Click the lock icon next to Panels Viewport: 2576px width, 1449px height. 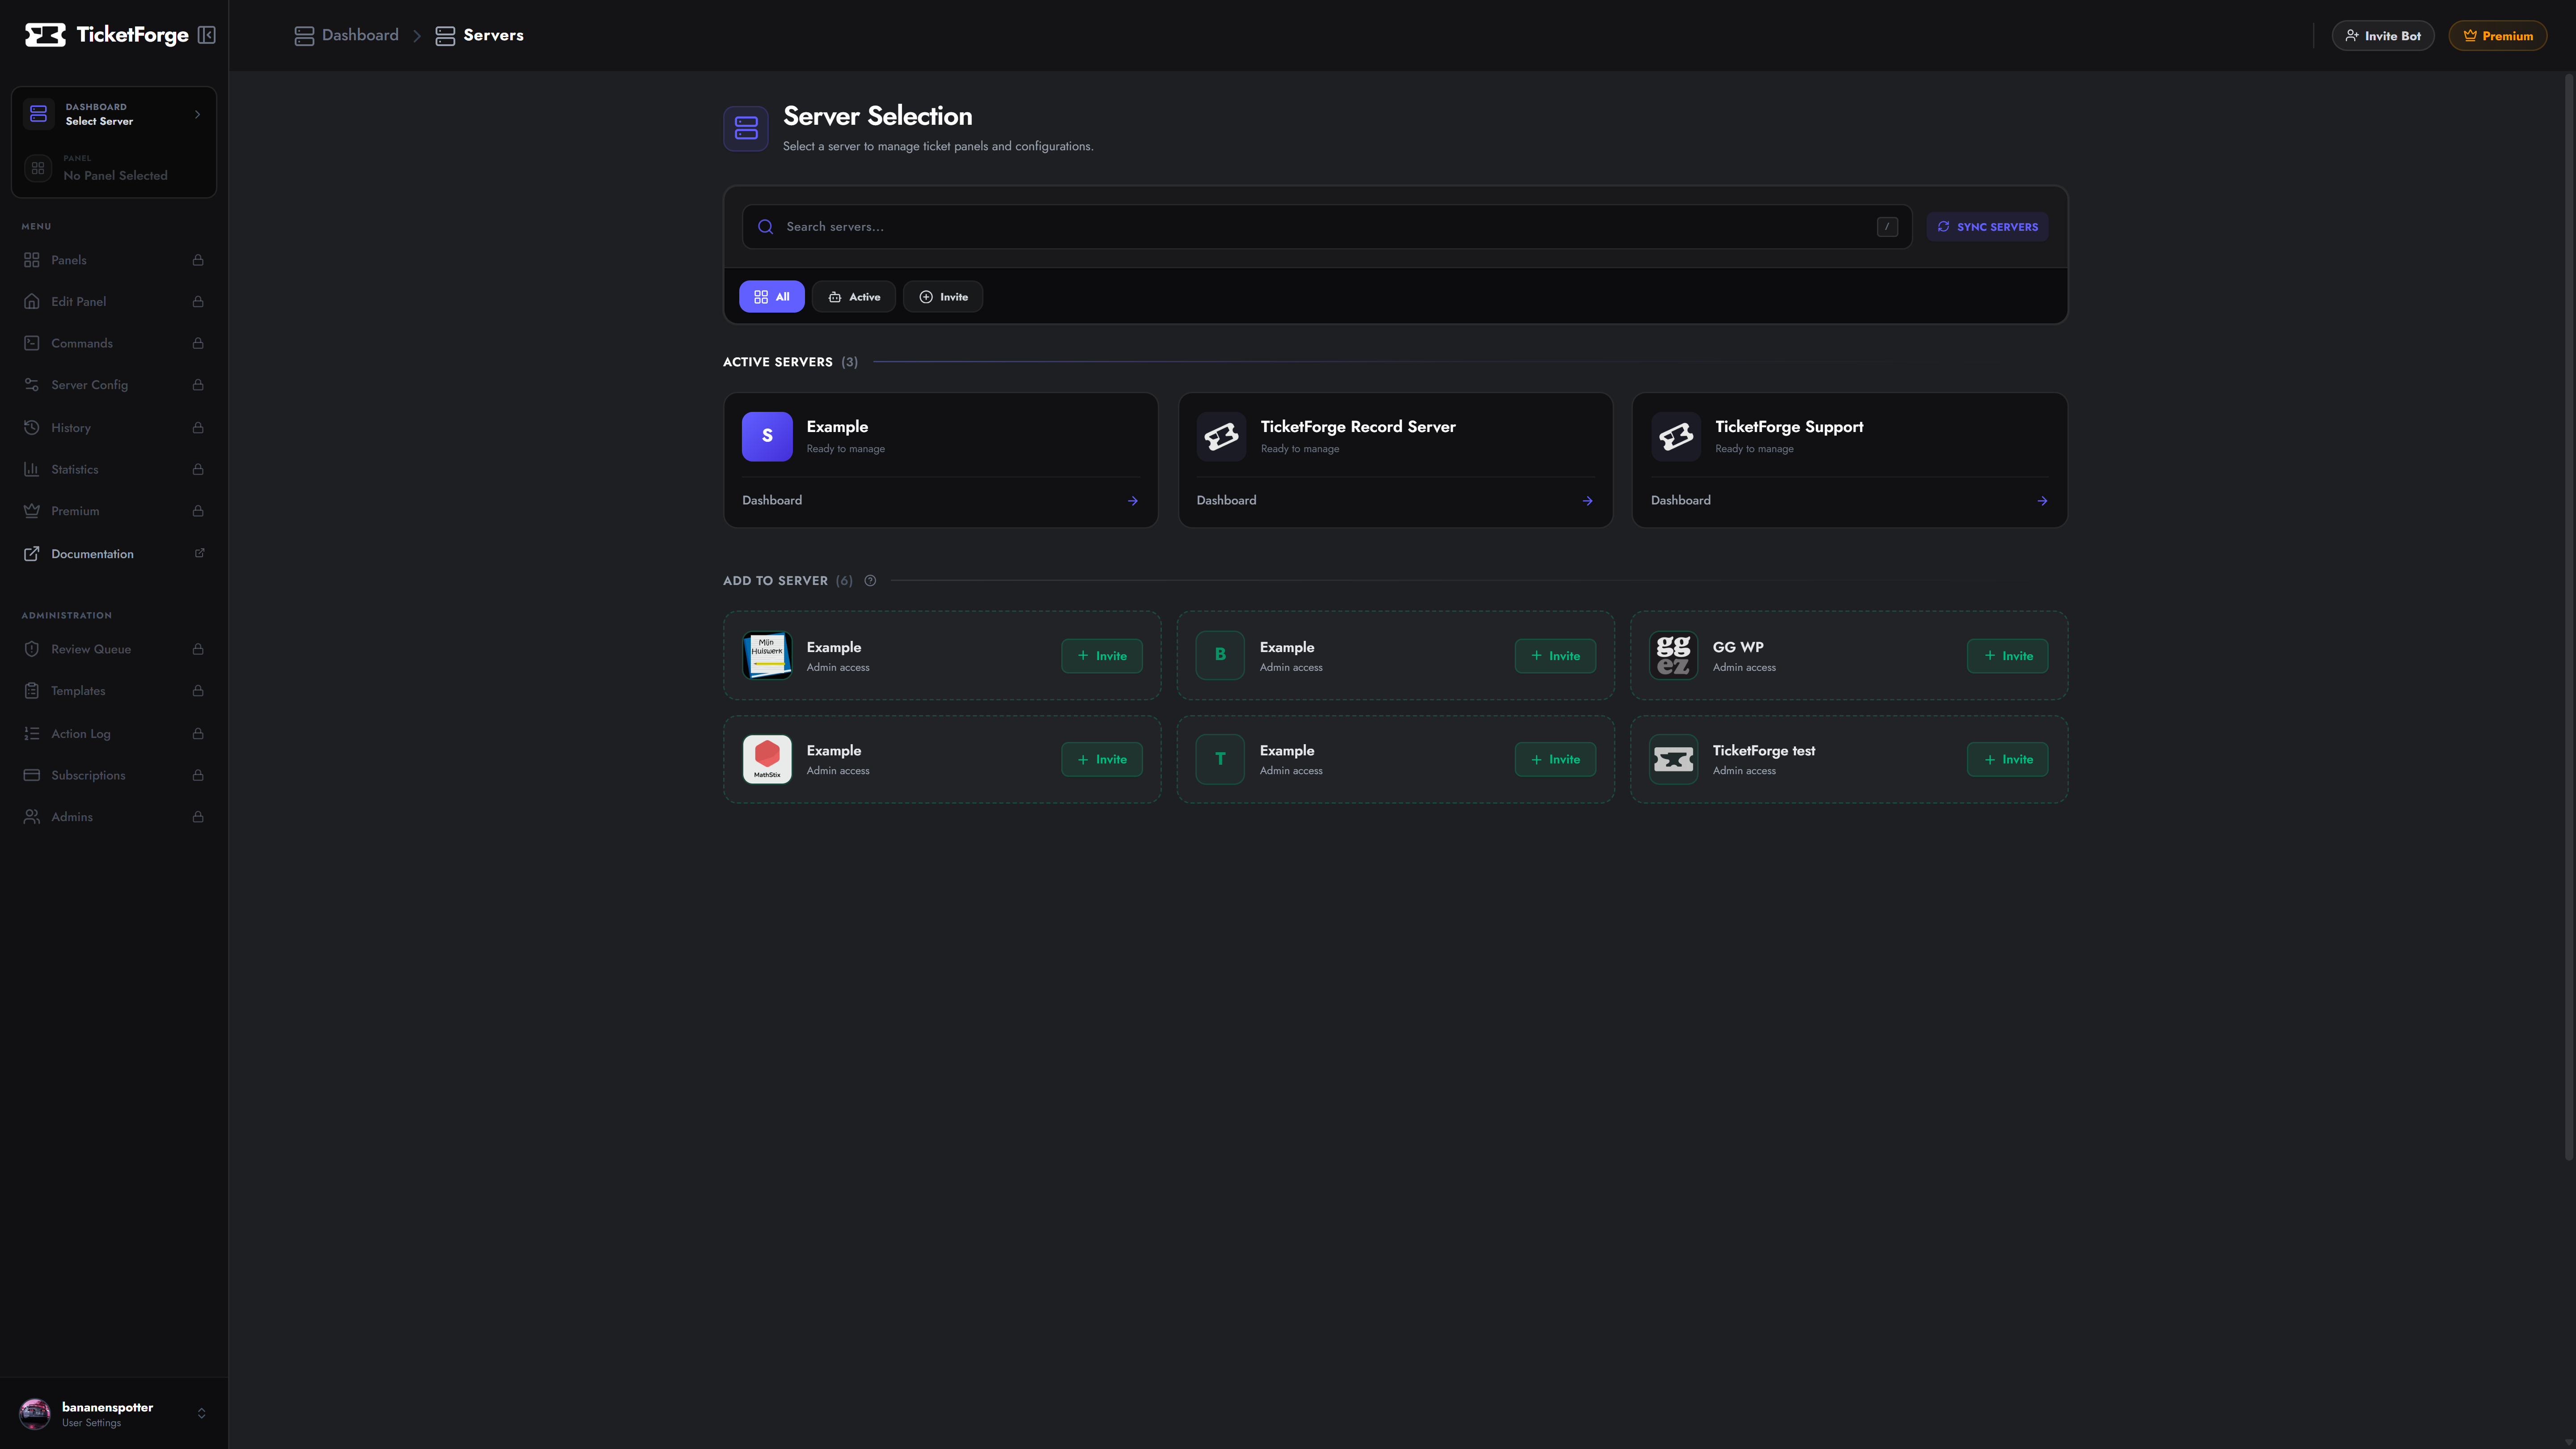(x=198, y=260)
